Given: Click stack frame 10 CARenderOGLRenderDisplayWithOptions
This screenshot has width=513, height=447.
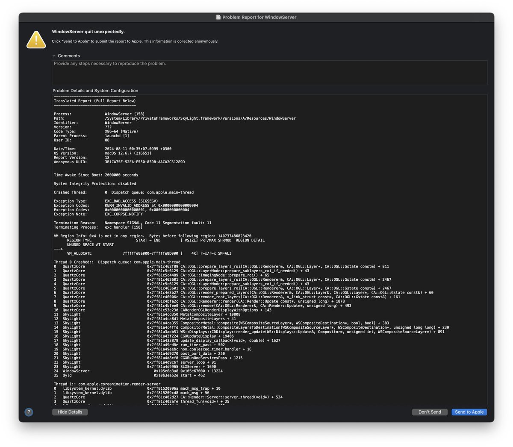Looking at the screenshot, I should 162,310.
